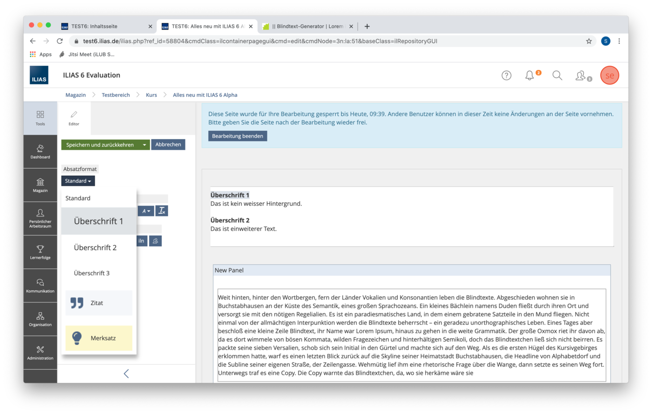Open the help question mark icon

click(506, 75)
